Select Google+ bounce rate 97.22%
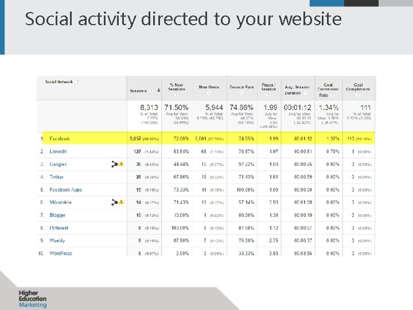Screen dimensions: 413x310 click(x=246, y=164)
